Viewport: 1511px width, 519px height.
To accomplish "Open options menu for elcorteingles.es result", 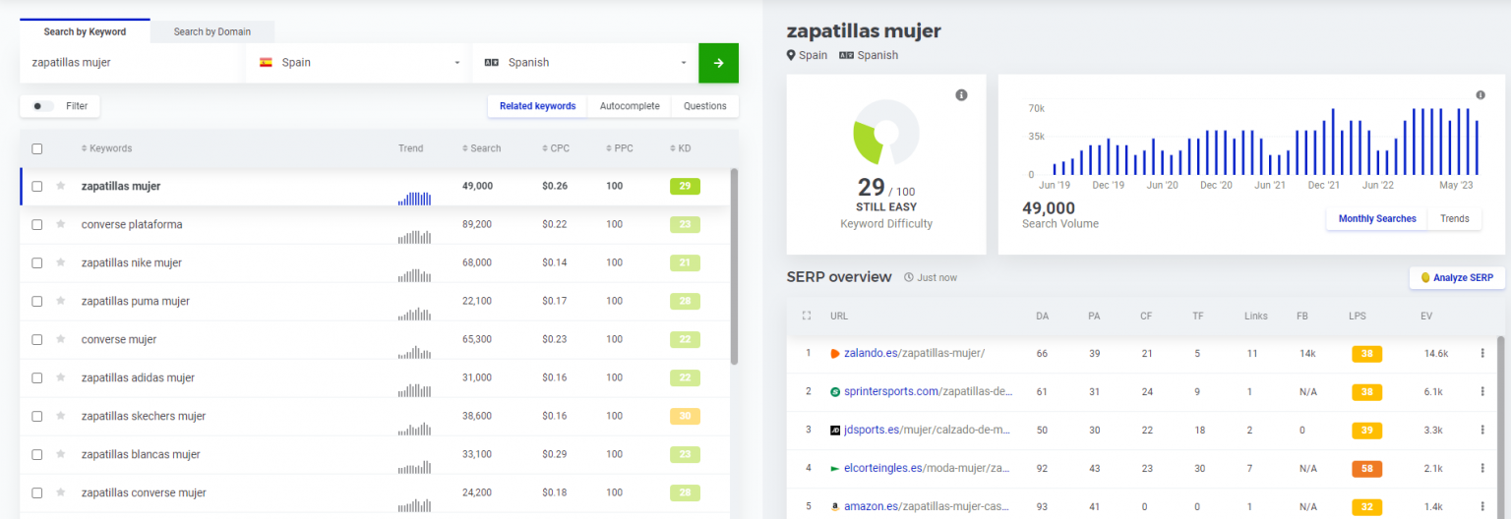I will coord(1481,468).
